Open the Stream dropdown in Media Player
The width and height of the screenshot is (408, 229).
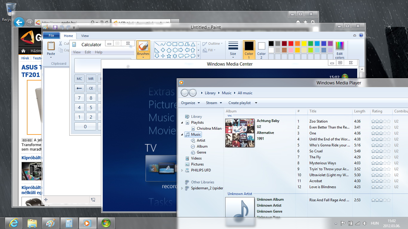click(214, 103)
